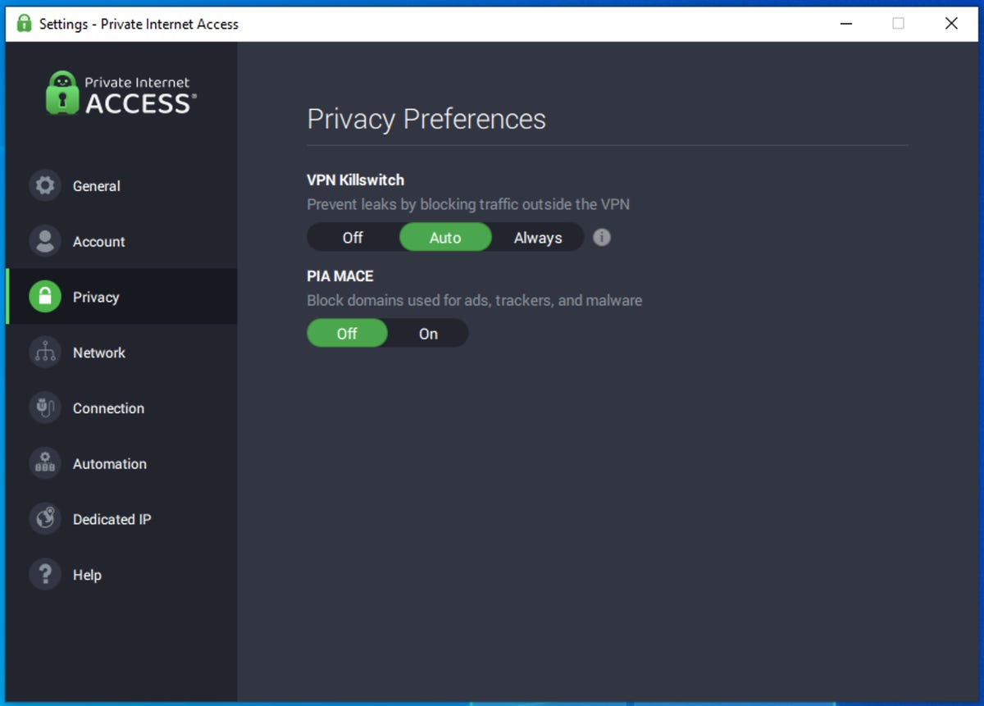Click the General gear icon

coord(45,185)
